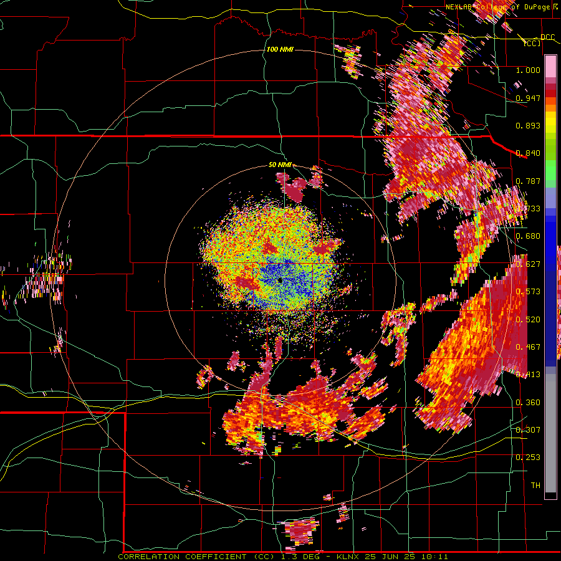Click the [CC] legend title
Screen dimensions: 561x561
[x=532, y=43]
